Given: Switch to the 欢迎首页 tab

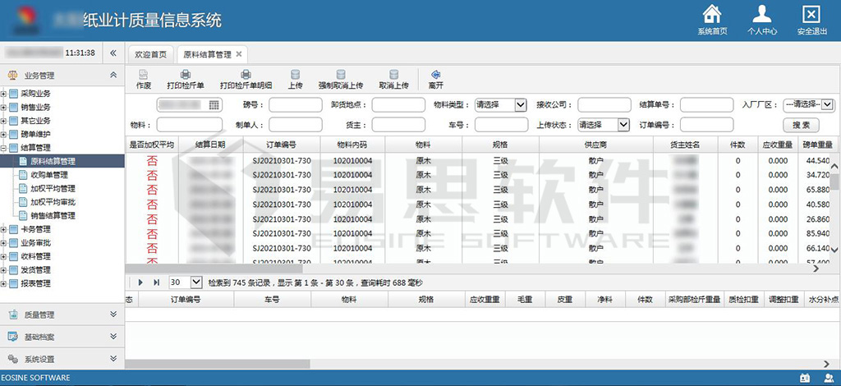Looking at the screenshot, I should [150, 54].
